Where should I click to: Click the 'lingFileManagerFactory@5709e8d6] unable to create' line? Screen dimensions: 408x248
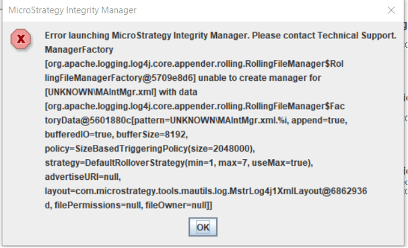(183, 78)
